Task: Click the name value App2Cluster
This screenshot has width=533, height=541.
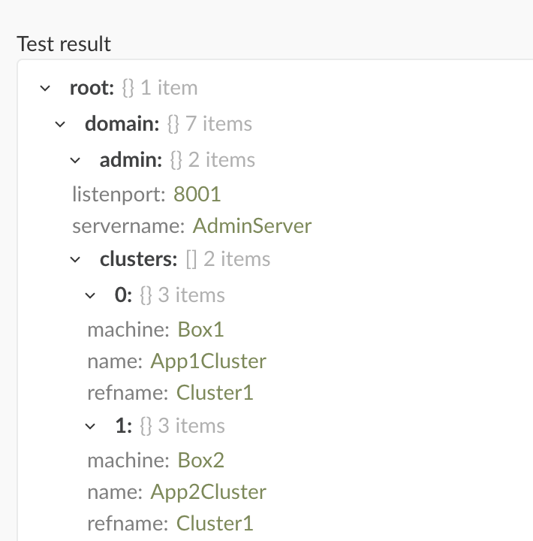Action: coord(208,492)
